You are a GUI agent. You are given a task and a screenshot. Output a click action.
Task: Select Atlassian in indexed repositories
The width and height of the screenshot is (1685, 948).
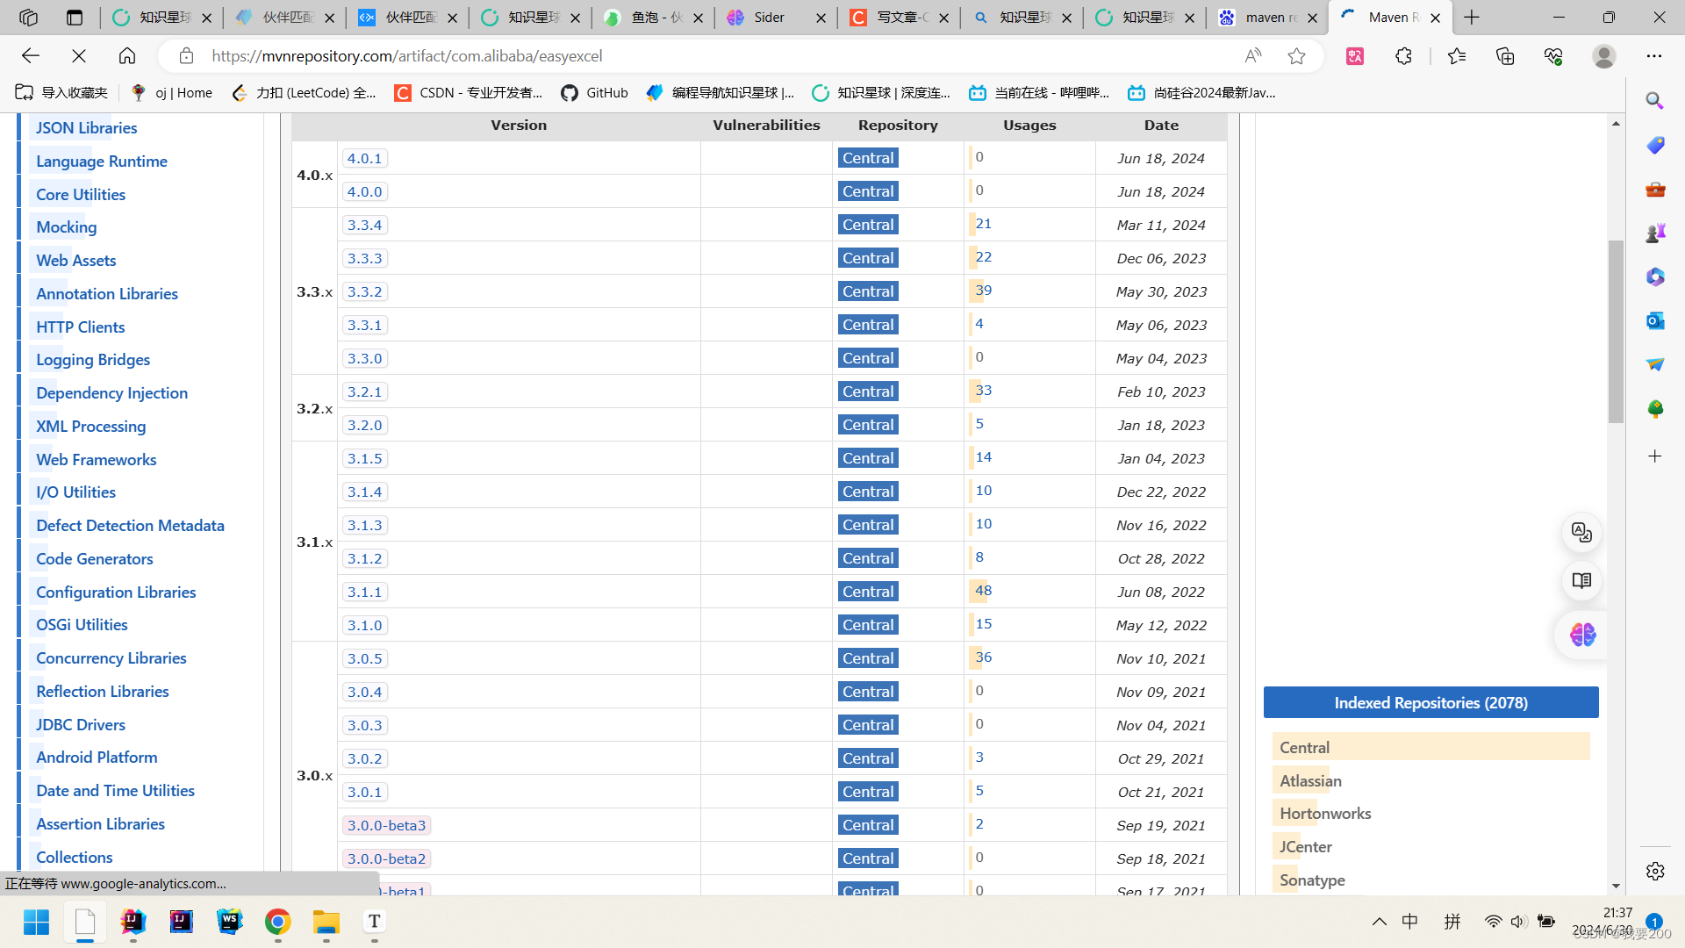(1310, 780)
